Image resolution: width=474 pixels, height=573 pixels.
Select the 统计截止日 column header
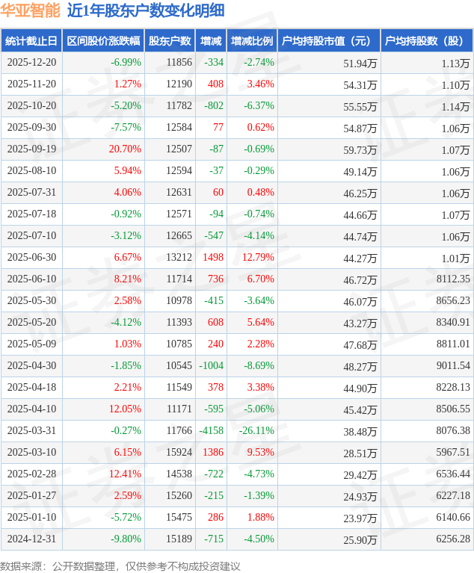pos(31,41)
